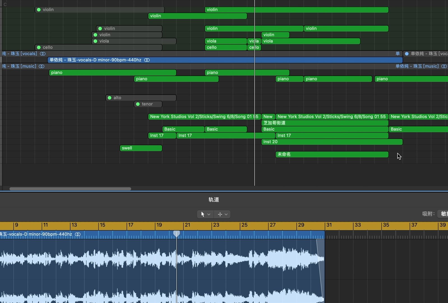448x303 pixels.
Task: Click bar 29 on the editor ruler
Action: [301, 225]
